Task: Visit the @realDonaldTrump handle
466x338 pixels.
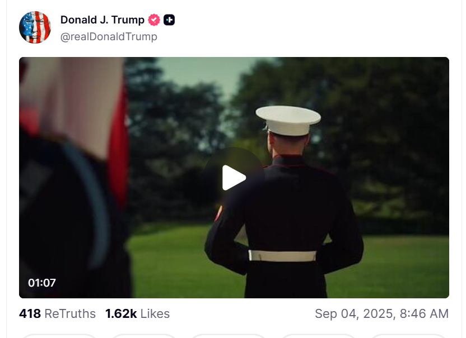Action: [109, 37]
